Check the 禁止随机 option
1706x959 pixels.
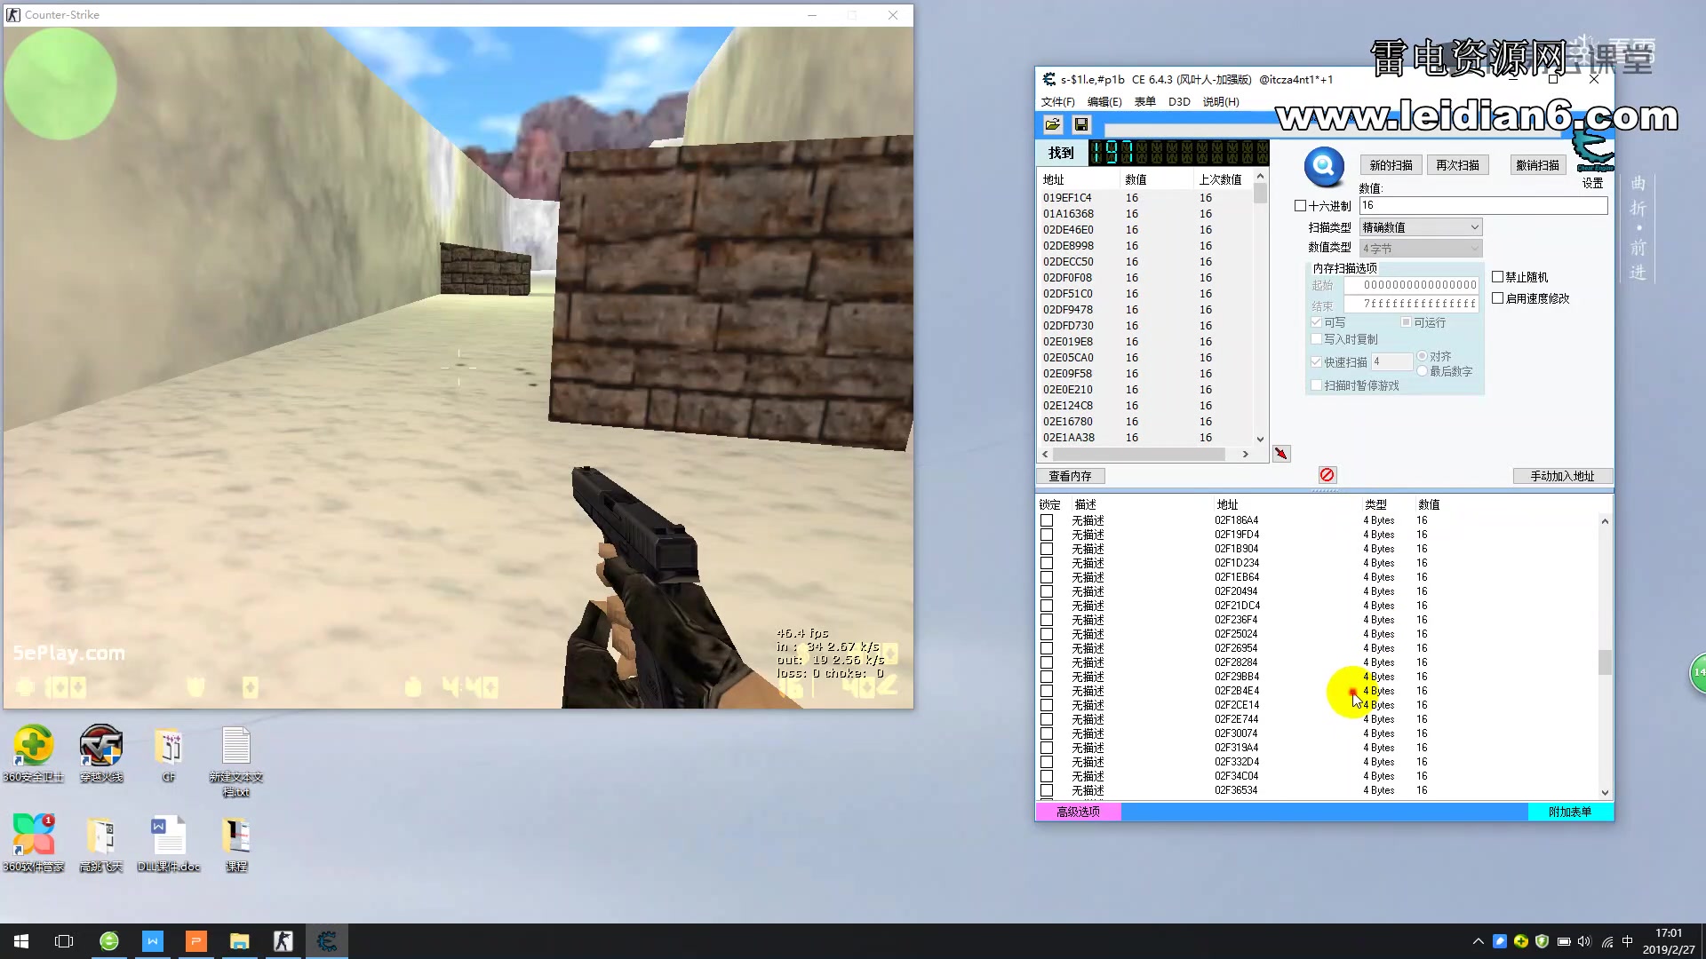point(1498,277)
